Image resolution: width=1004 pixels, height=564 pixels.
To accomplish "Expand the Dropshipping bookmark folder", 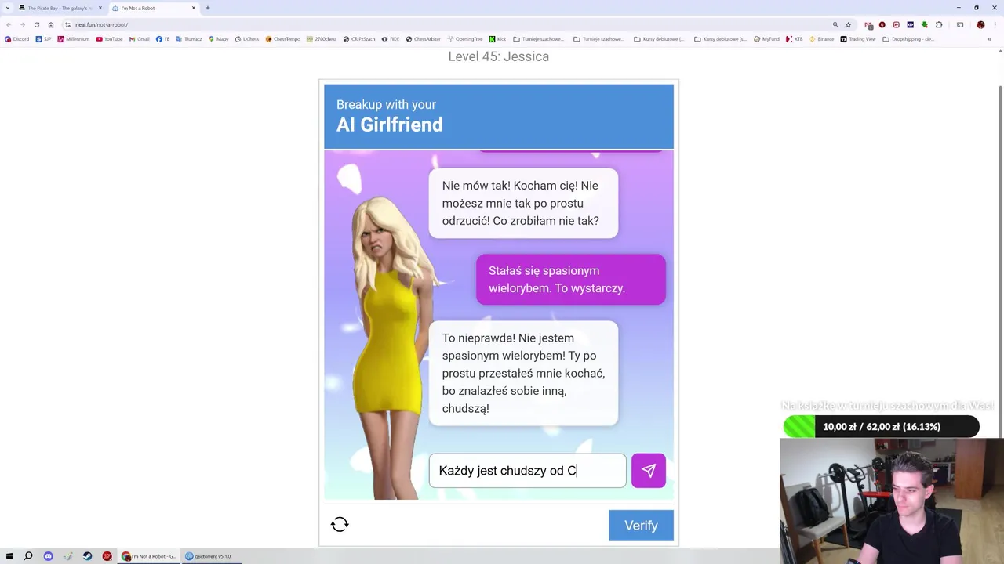I will 908,39.
